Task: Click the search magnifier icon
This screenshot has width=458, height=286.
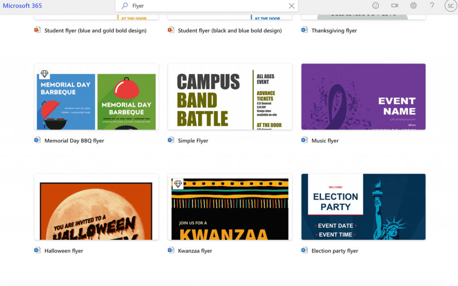Action: pos(125,5)
